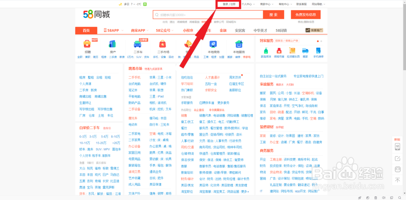The width and height of the screenshot is (406, 200).
Task: Open the 金融 nav item
Action: 223,30
